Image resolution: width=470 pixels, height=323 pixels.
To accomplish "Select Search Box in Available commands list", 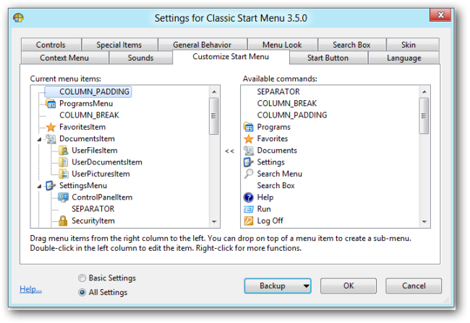I will (275, 185).
